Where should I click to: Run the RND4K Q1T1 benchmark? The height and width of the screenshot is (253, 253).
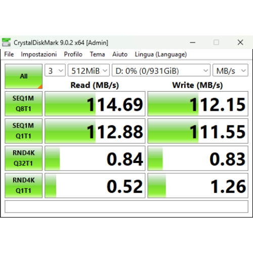coord(23,186)
